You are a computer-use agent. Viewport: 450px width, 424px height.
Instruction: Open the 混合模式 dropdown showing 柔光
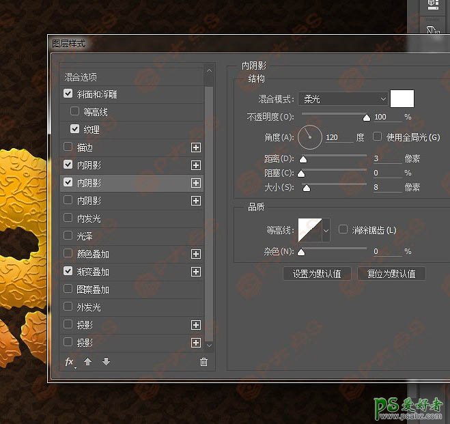coord(343,99)
